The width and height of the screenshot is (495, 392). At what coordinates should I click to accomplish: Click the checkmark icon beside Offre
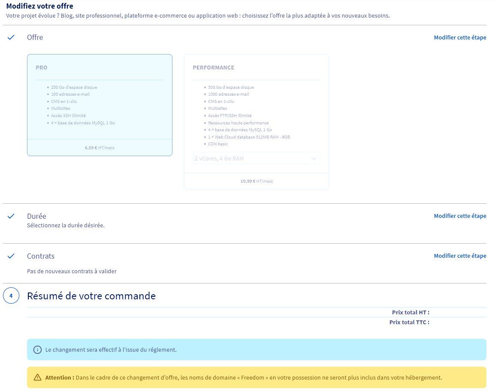point(11,37)
